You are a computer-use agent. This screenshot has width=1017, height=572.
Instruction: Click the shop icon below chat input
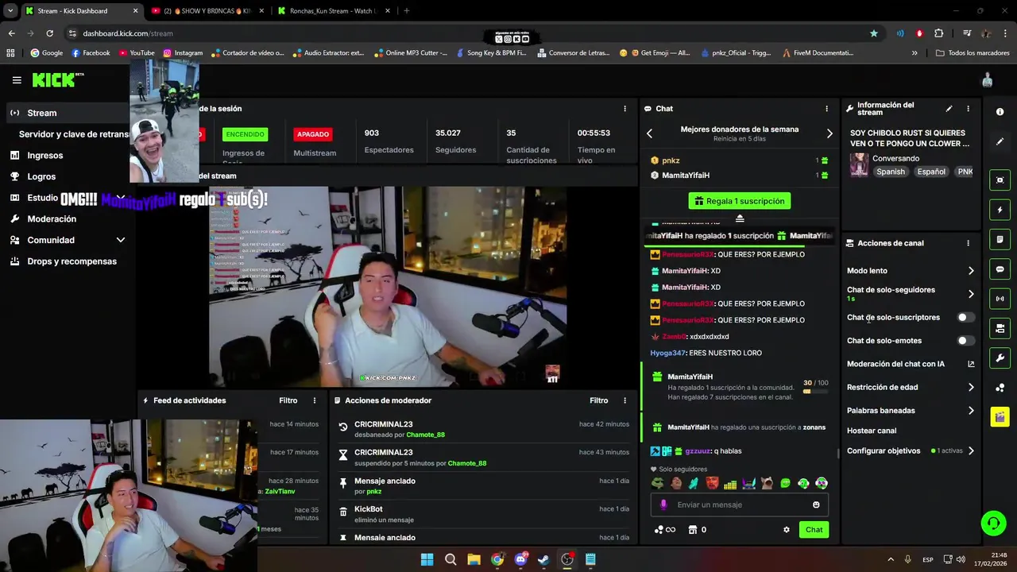pos(692,530)
